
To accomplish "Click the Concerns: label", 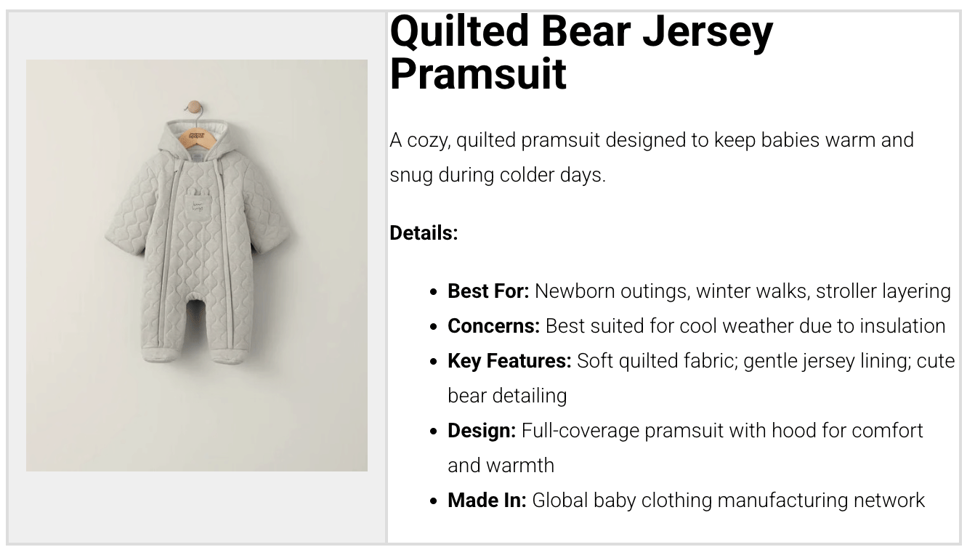I will 493,326.
